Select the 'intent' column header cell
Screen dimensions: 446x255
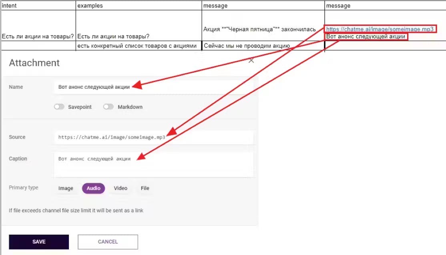tap(39, 6)
